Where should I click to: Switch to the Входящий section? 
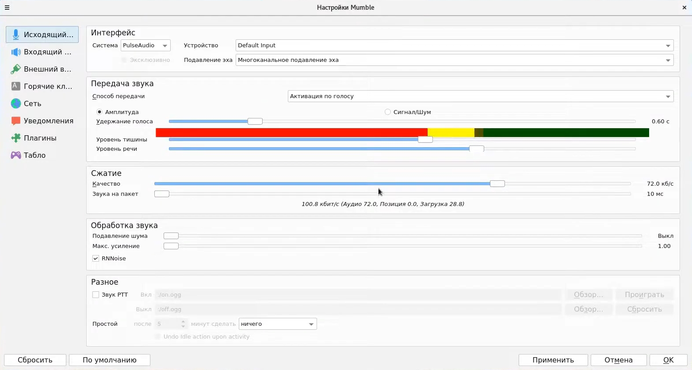(x=42, y=52)
